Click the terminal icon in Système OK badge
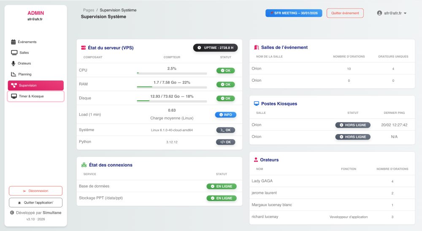Image resolution: width=422 pixels, height=231 pixels. point(222,130)
